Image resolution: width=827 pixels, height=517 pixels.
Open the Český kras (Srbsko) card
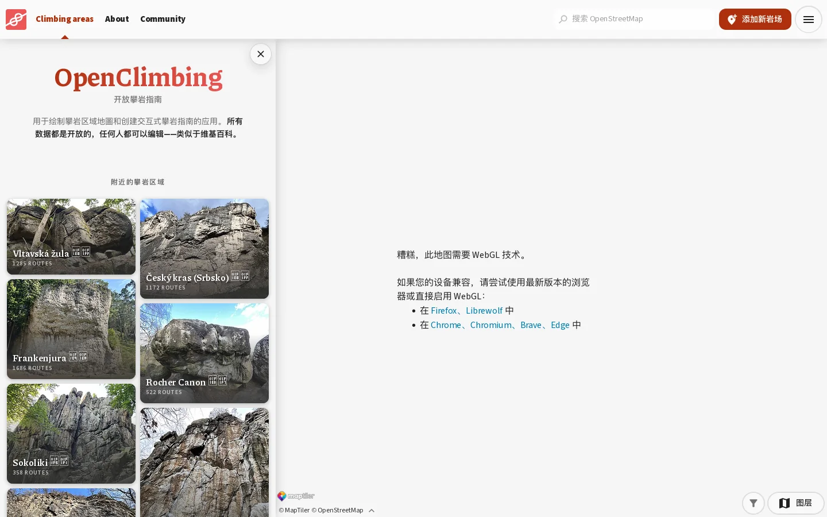204,249
